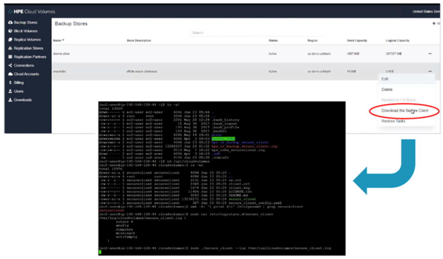Click the Users person icon
Screen dimensions: 443x259
[x=10, y=91]
